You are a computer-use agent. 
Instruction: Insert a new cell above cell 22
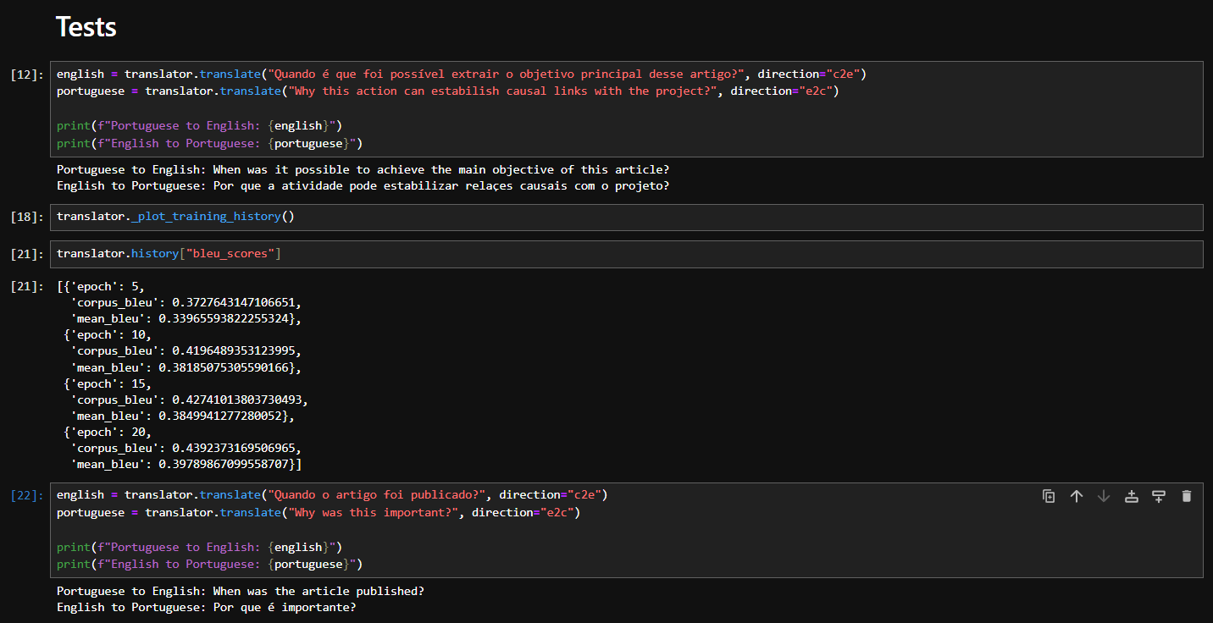click(x=1132, y=496)
